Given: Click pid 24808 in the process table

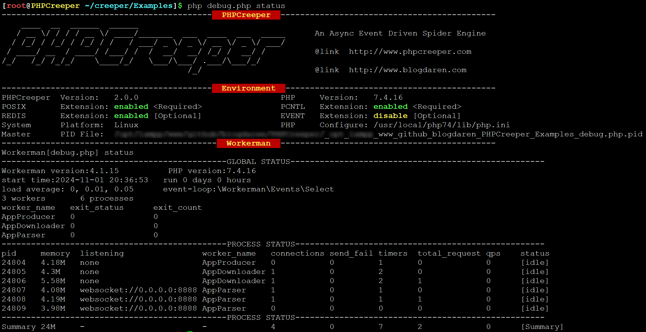Looking at the screenshot, I should coord(14,299).
